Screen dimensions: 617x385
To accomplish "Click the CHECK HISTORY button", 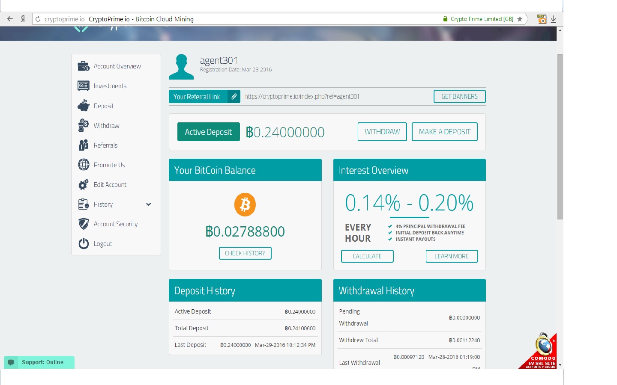I will click(x=245, y=253).
